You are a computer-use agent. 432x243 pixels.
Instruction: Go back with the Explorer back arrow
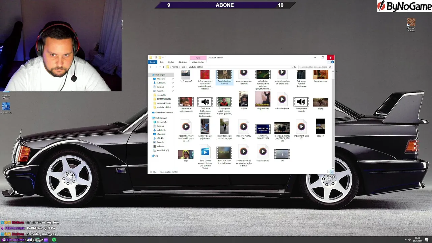tap(151, 67)
